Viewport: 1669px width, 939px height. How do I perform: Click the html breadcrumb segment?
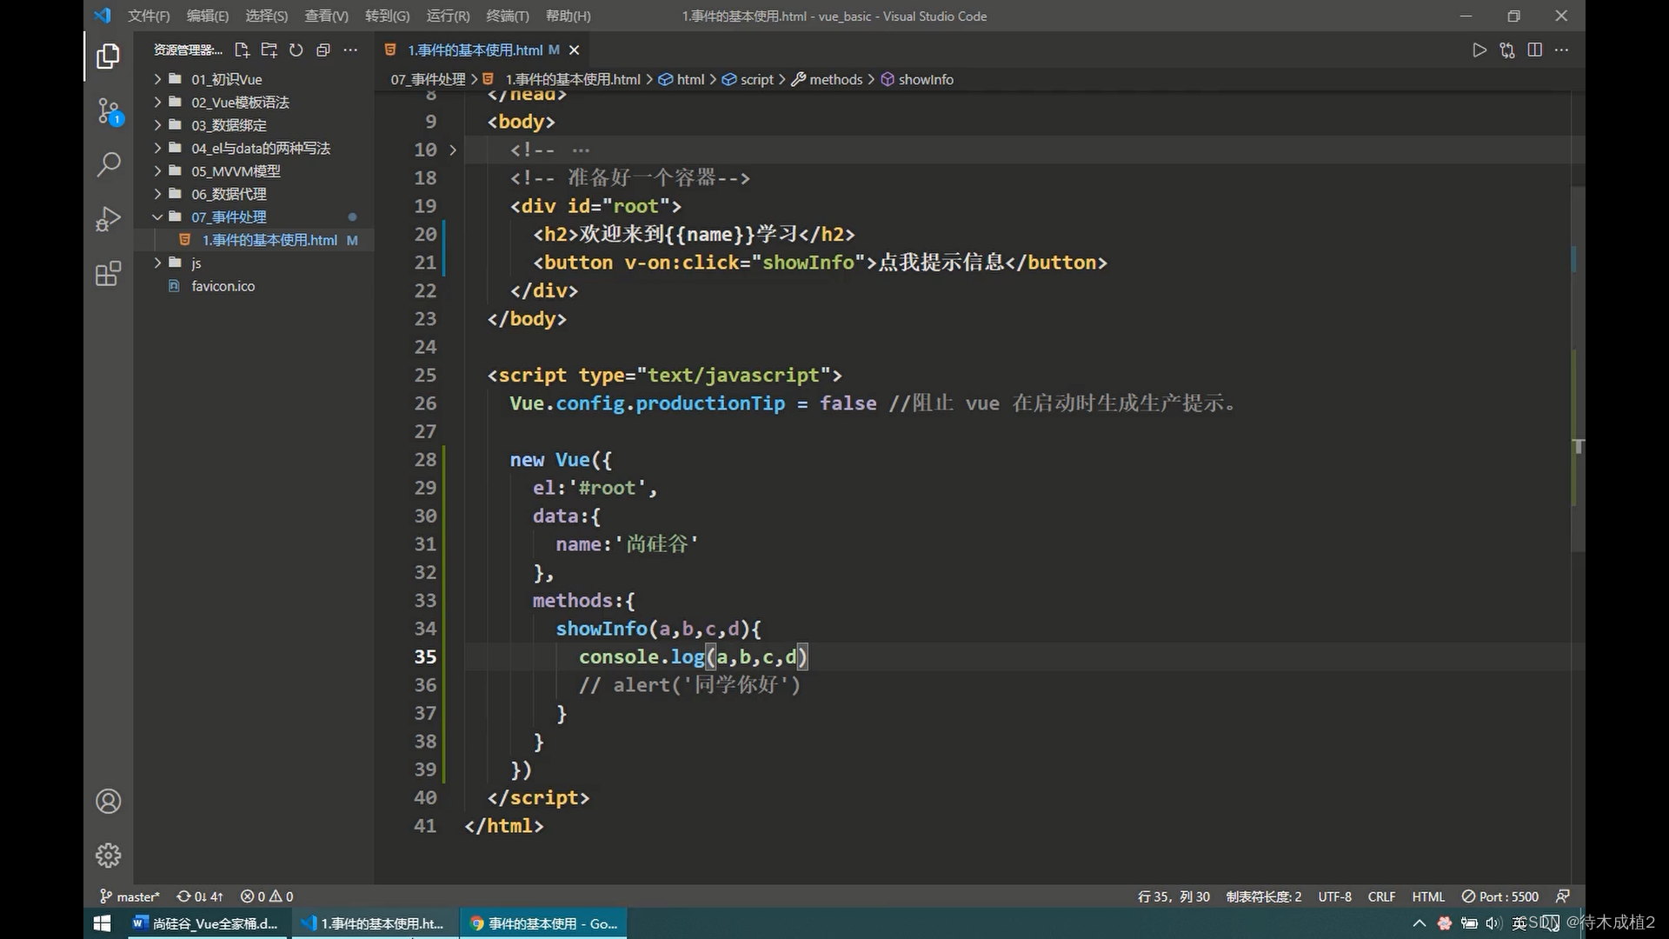[682, 79]
